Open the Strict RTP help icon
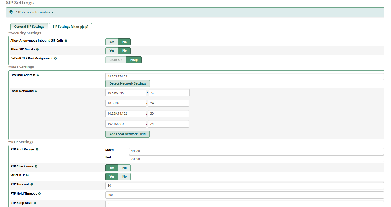 click(x=27, y=175)
